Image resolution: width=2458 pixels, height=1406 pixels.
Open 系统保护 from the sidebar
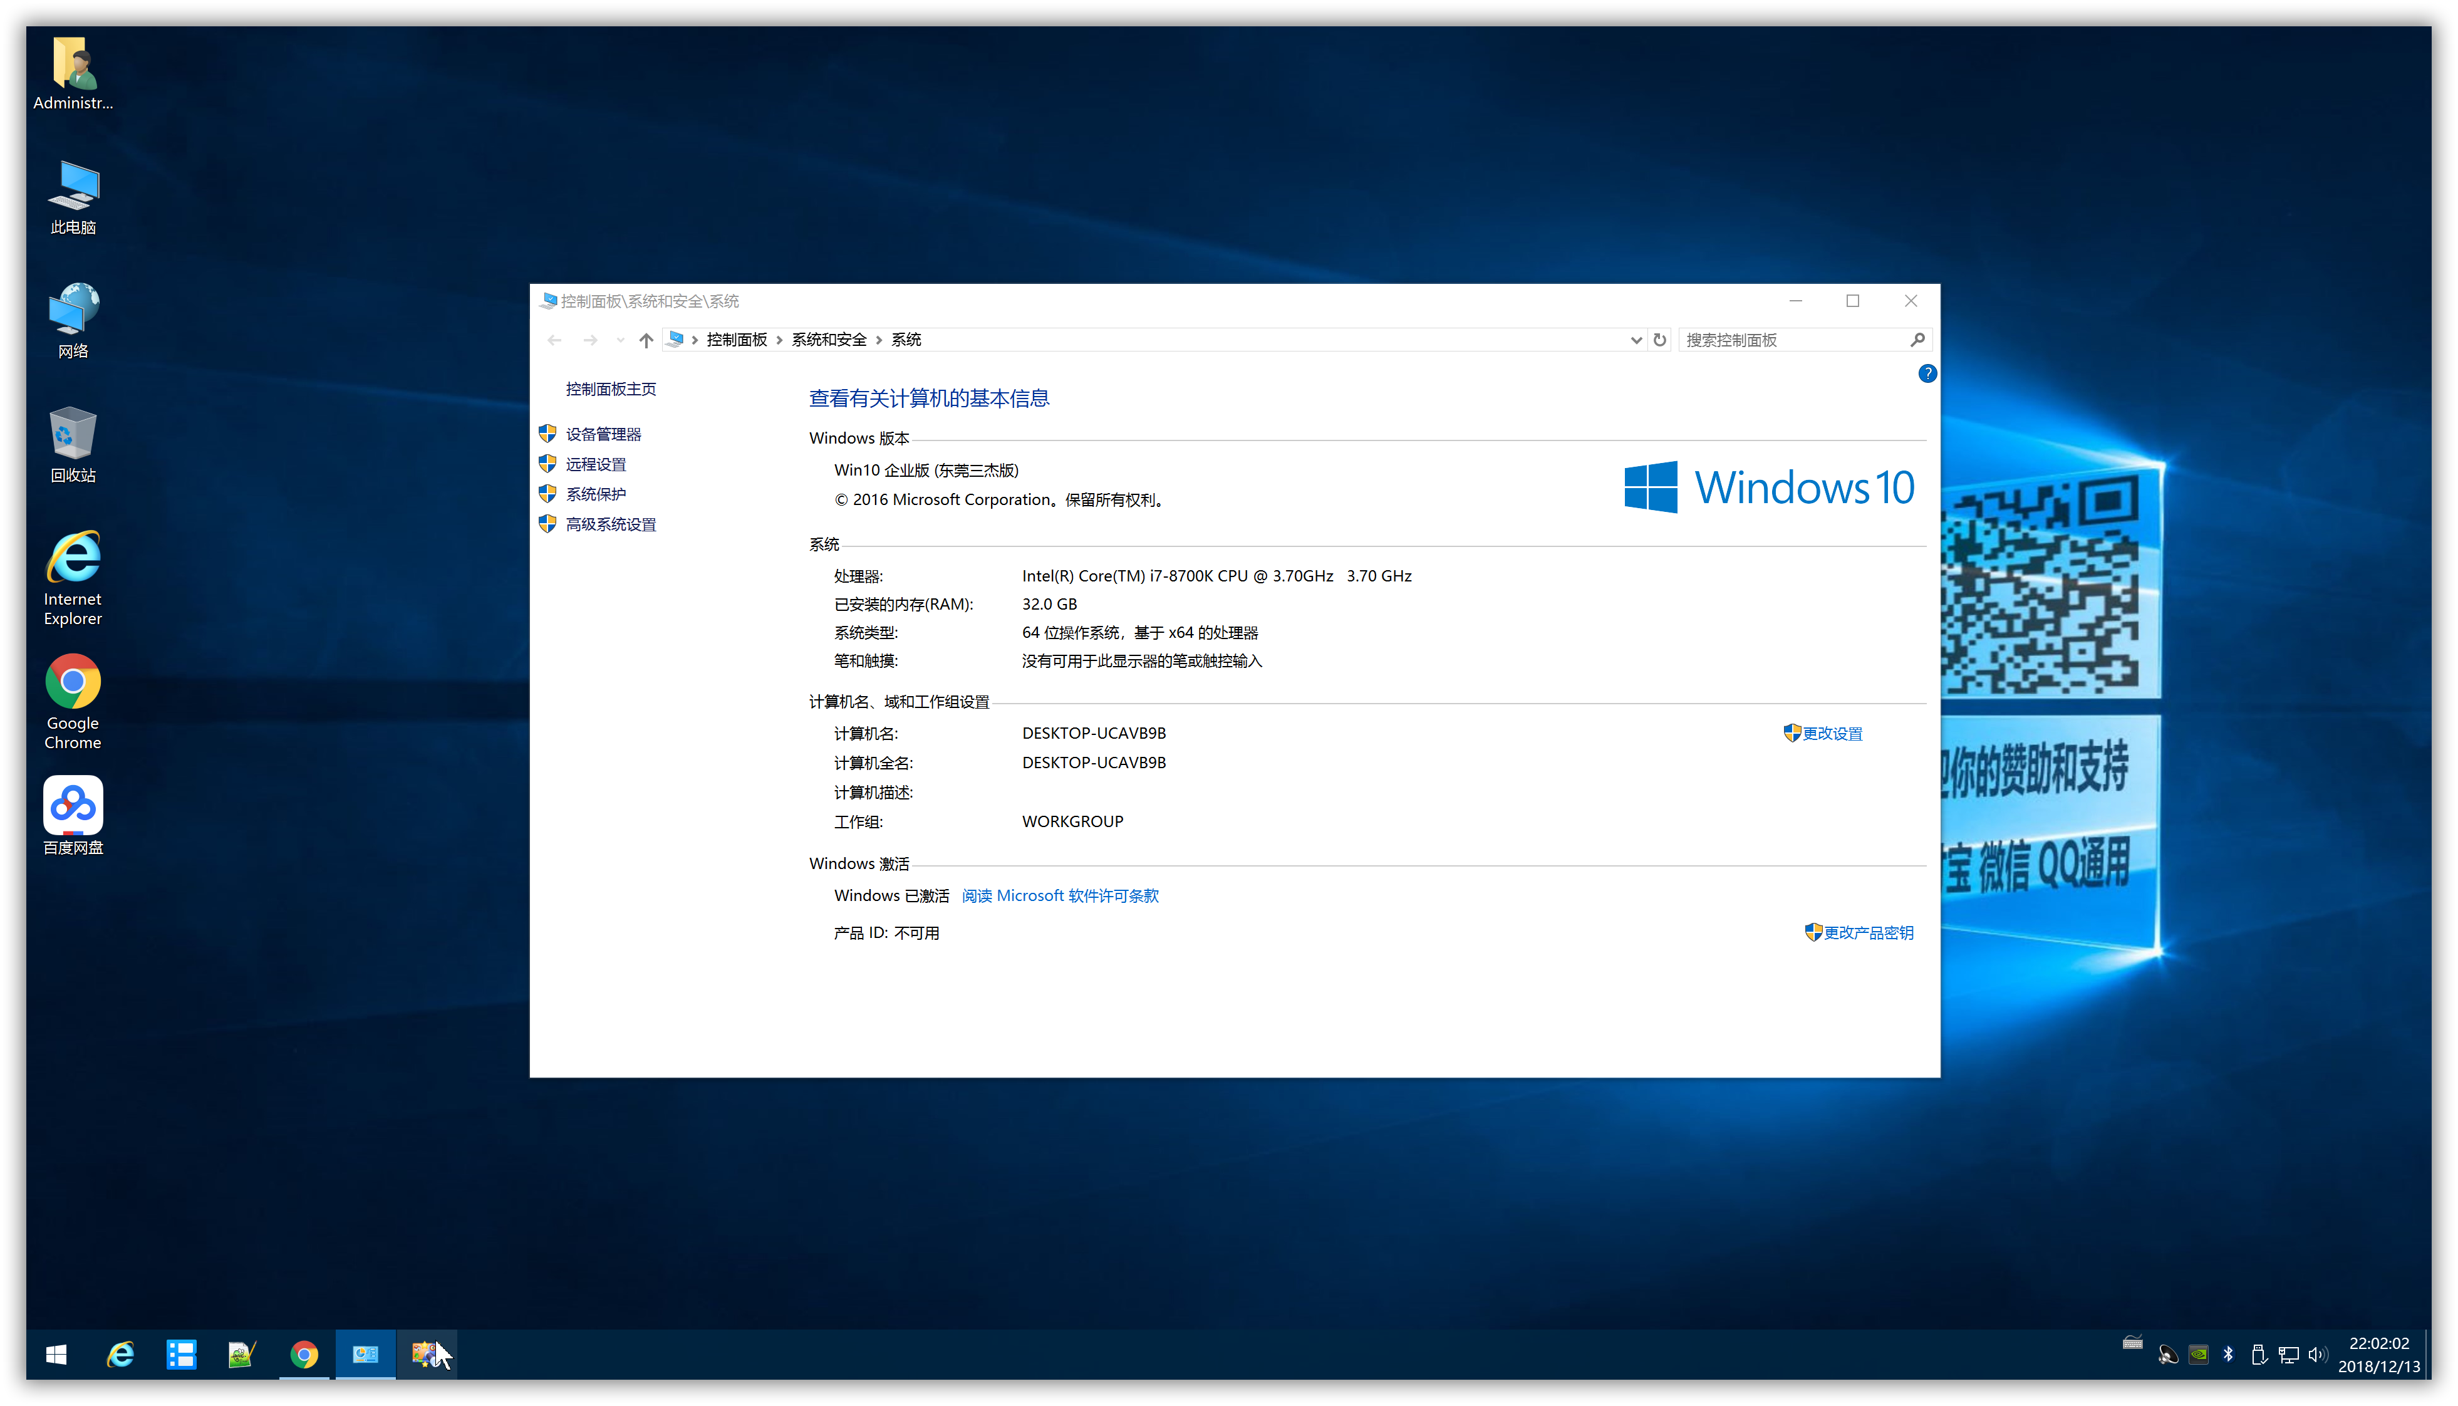pos(596,494)
